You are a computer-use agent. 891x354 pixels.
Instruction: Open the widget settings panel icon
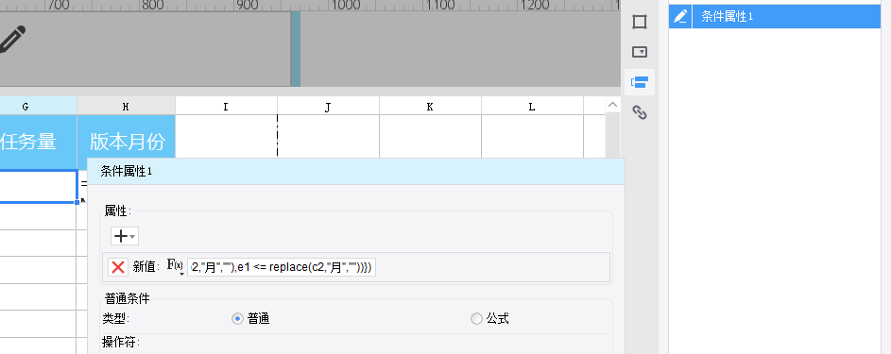pyautogui.click(x=640, y=52)
